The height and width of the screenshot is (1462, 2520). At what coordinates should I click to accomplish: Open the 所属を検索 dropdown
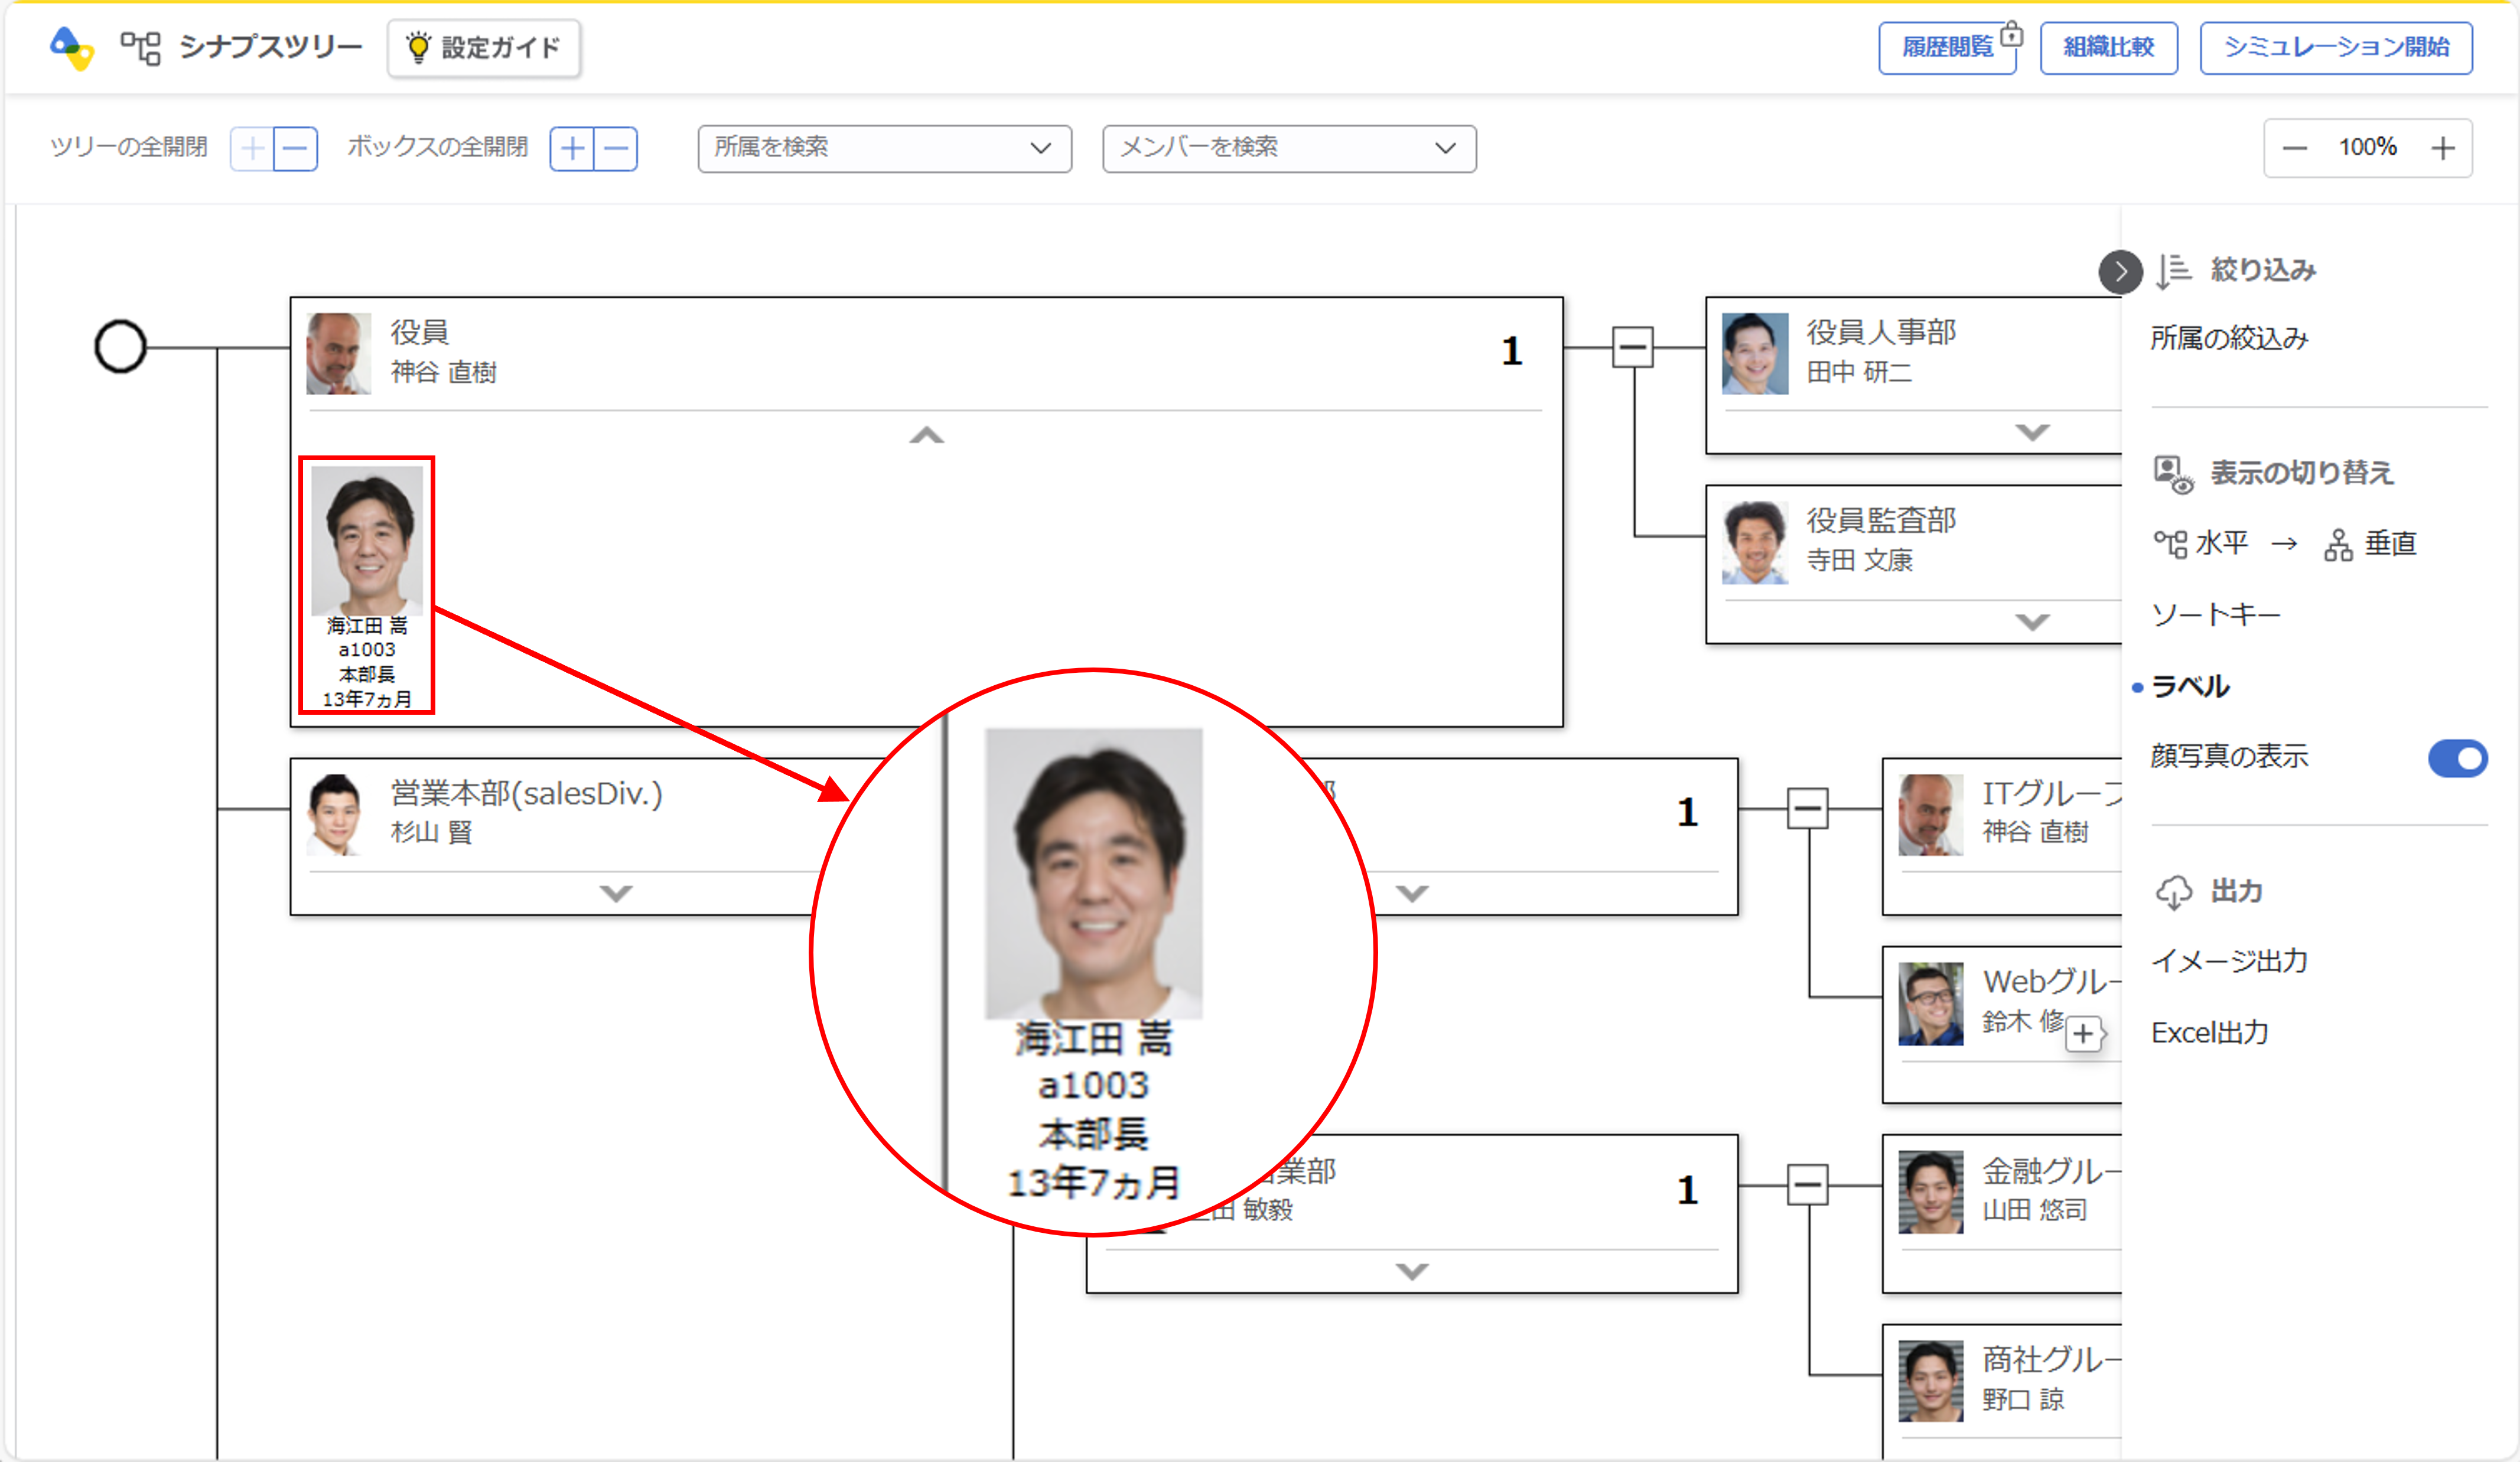(884, 148)
